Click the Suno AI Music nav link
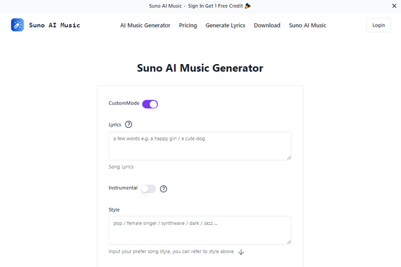 [307, 25]
